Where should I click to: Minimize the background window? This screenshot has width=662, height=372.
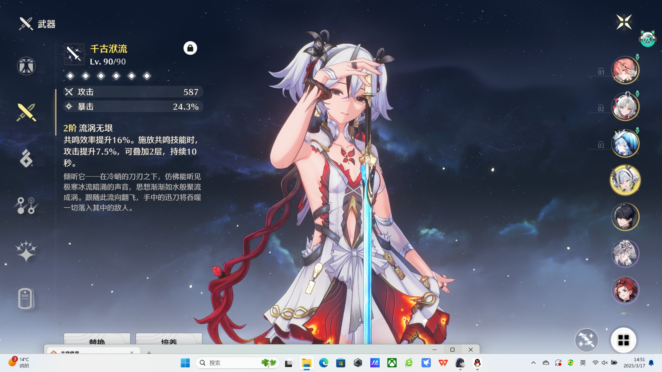pos(435,350)
